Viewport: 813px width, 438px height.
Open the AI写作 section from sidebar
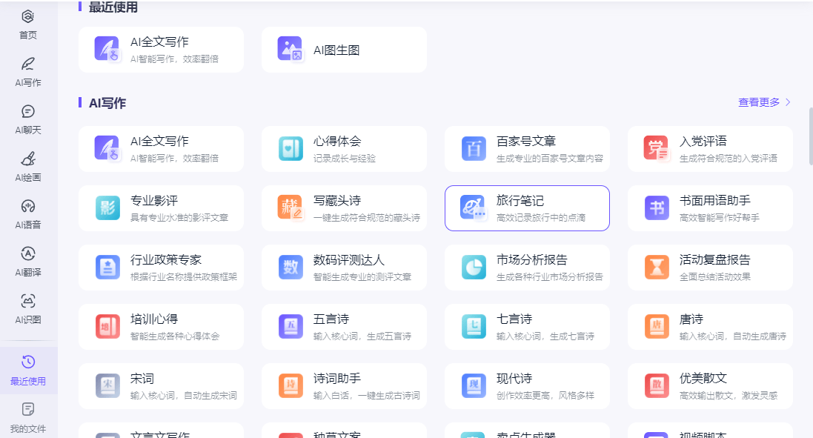(27, 71)
